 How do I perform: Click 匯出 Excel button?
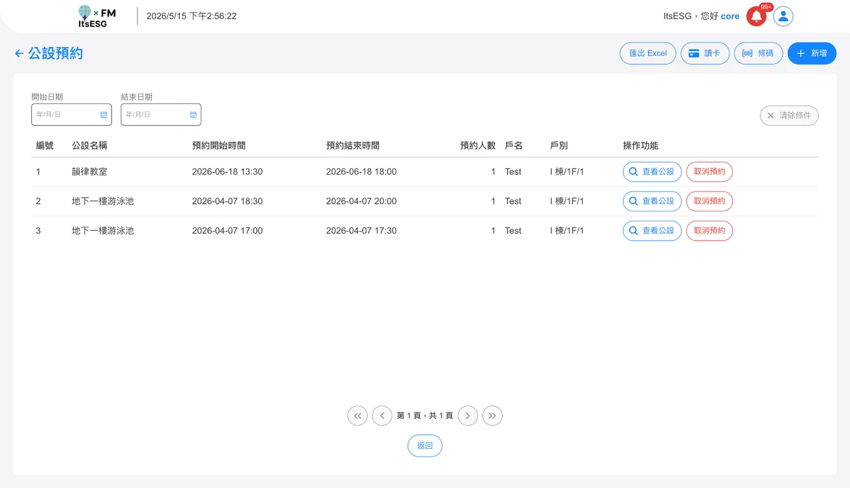pos(648,53)
